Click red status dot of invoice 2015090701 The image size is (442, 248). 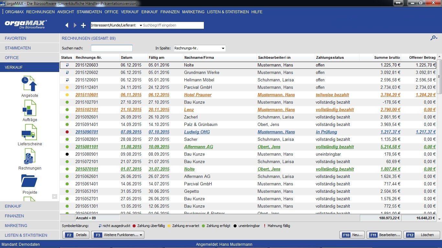(x=67, y=132)
